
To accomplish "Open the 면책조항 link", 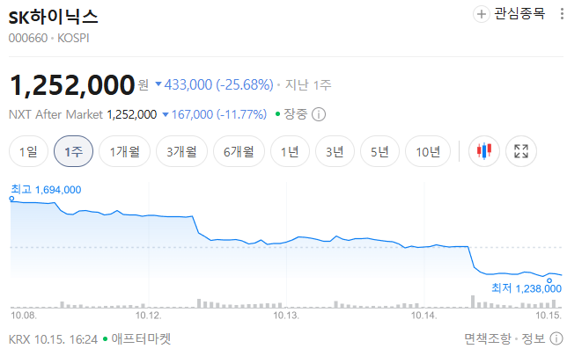I will [488, 338].
